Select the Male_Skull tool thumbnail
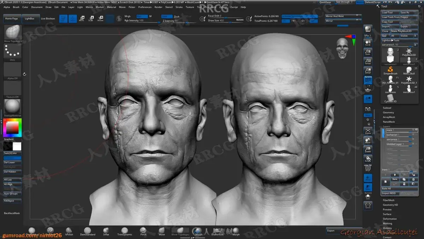The width and height of the screenshot is (424, 239). click(409, 71)
